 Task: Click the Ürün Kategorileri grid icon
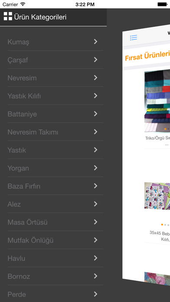[8, 16]
